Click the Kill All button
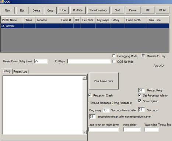 tap(162, 10)
